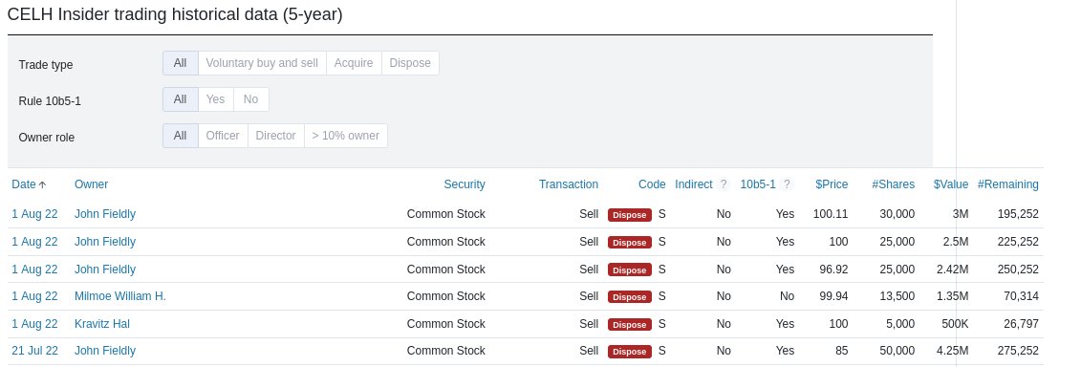Click the 4.25M value cell
The image size is (1081, 367).
pyautogui.click(x=952, y=351)
